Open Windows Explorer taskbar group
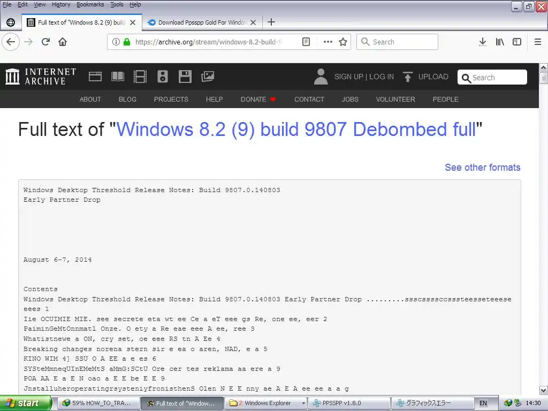 pyautogui.click(x=265, y=403)
